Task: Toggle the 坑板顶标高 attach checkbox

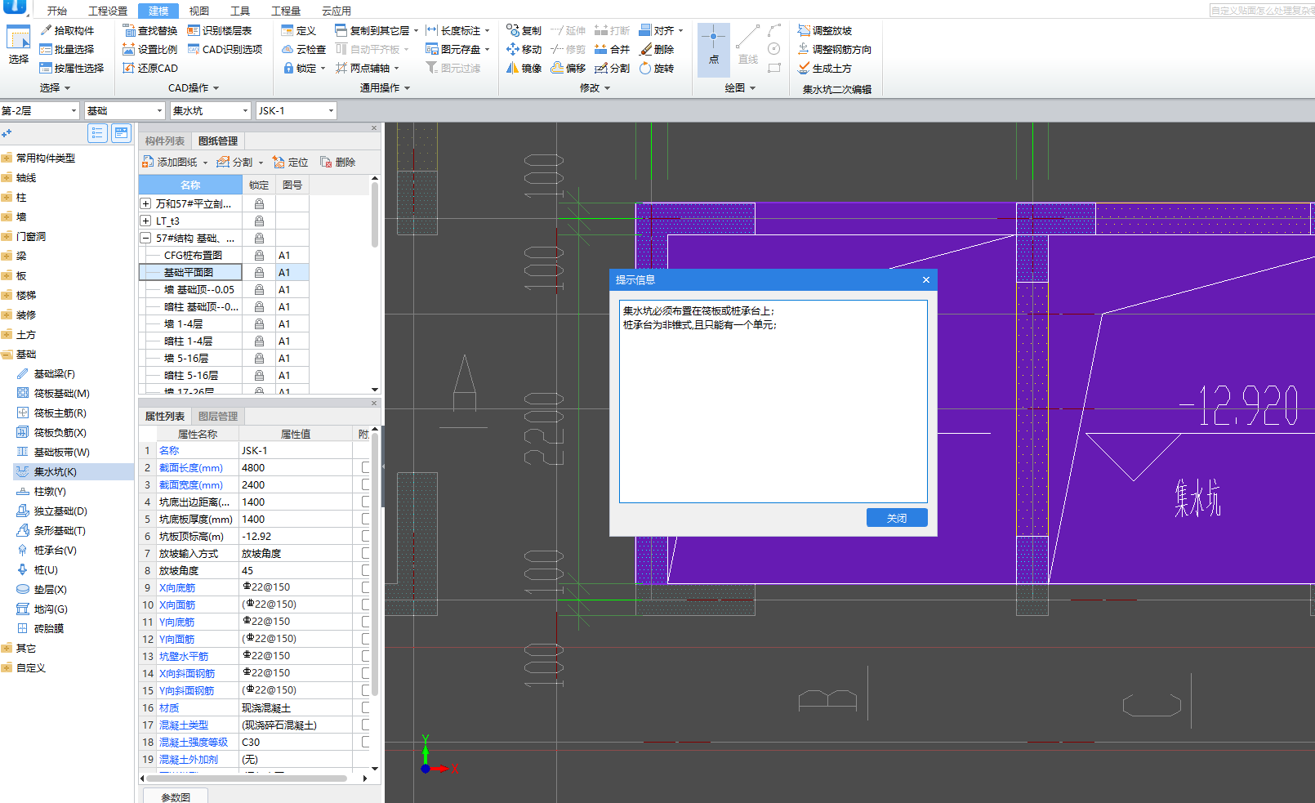Action: pyautogui.click(x=366, y=536)
